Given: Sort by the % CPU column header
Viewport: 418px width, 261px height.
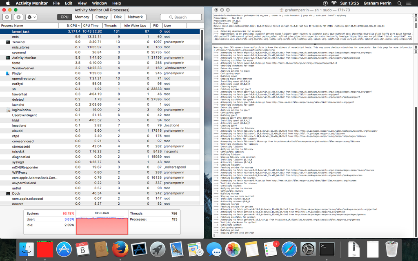Looking at the screenshot, I should click(70, 26).
